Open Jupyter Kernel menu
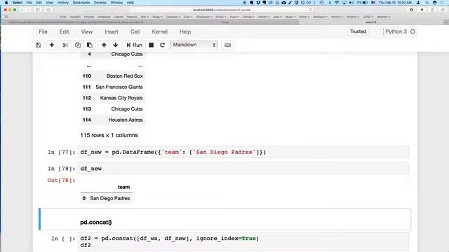Screen dimensions: 449x252 click(160, 31)
